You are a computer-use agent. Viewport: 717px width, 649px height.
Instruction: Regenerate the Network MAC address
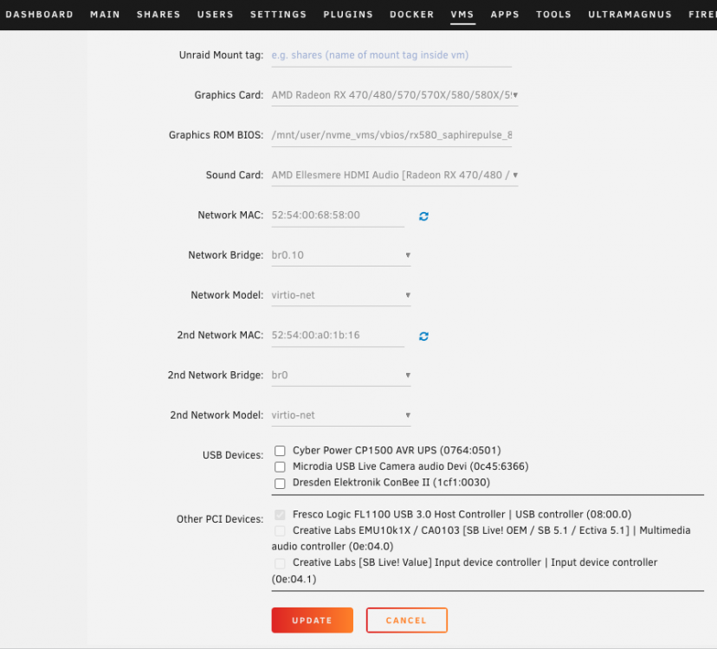coord(423,216)
